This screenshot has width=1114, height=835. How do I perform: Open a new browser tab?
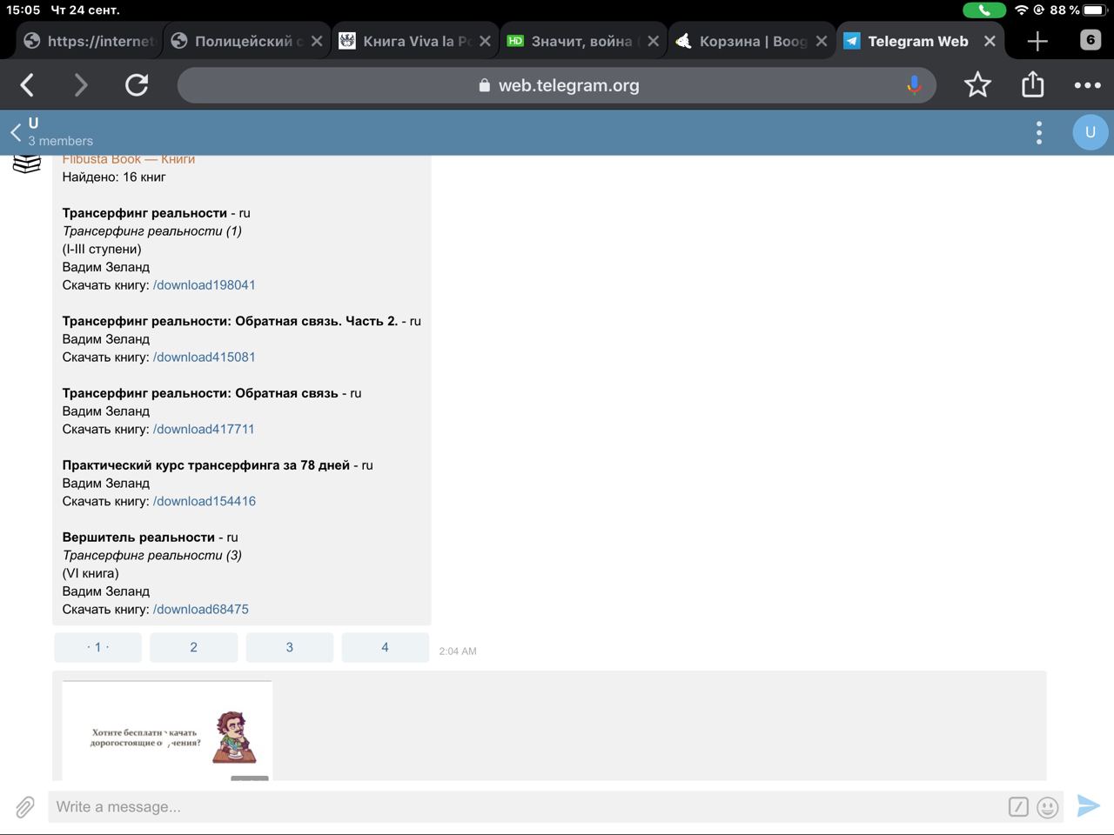click(1037, 41)
